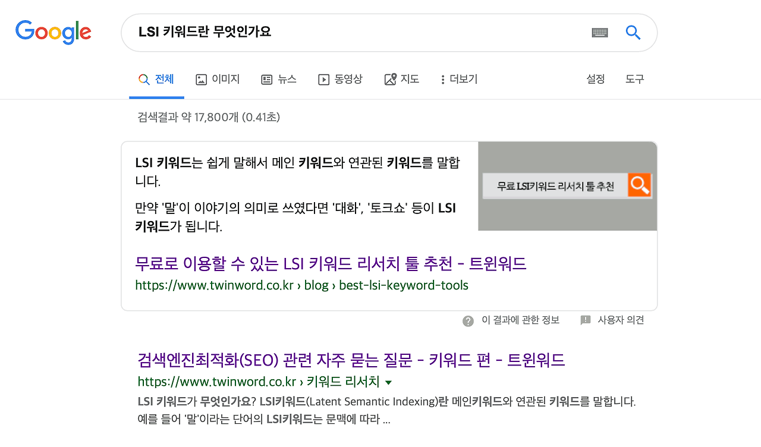Viewport: 761px width, 447px height.
Task: Click the Google logo
Action: tap(53, 32)
